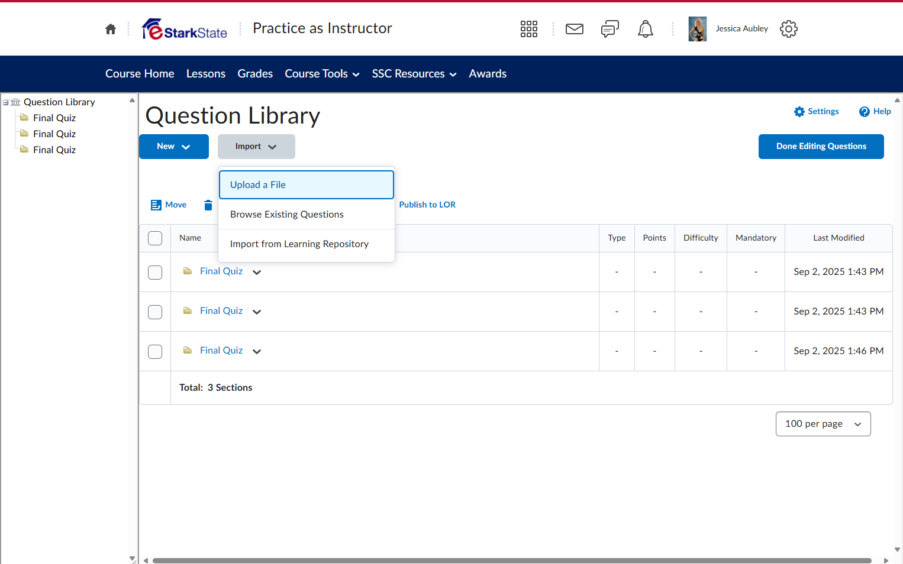Close the Import dropdown button
This screenshot has height=564, width=903.
coord(256,147)
